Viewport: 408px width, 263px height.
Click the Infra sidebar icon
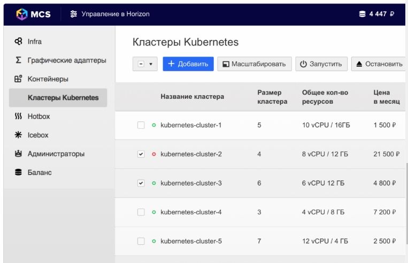click(x=18, y=41)
